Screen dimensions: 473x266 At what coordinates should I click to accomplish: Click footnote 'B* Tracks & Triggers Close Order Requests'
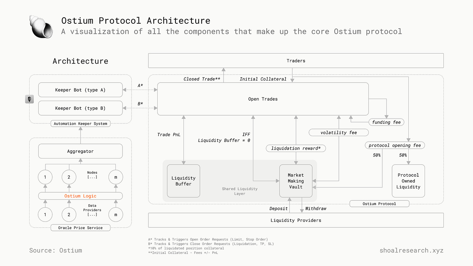pyautogui.click(x=211, y=244)
